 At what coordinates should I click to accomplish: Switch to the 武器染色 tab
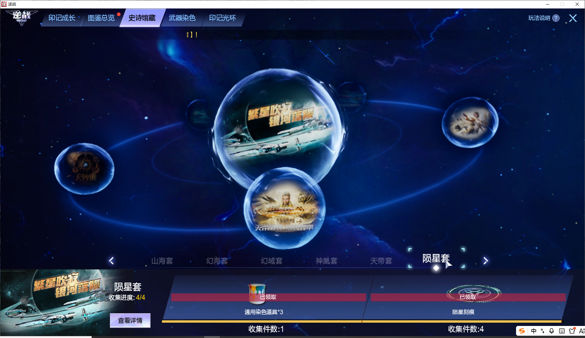(182, 18)
